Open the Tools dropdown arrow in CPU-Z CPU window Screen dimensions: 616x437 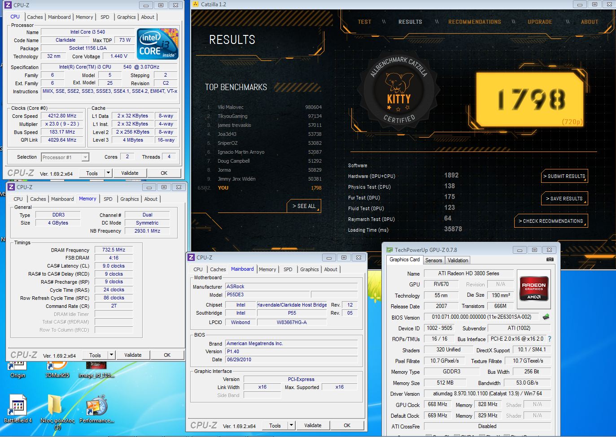point(108,173)
